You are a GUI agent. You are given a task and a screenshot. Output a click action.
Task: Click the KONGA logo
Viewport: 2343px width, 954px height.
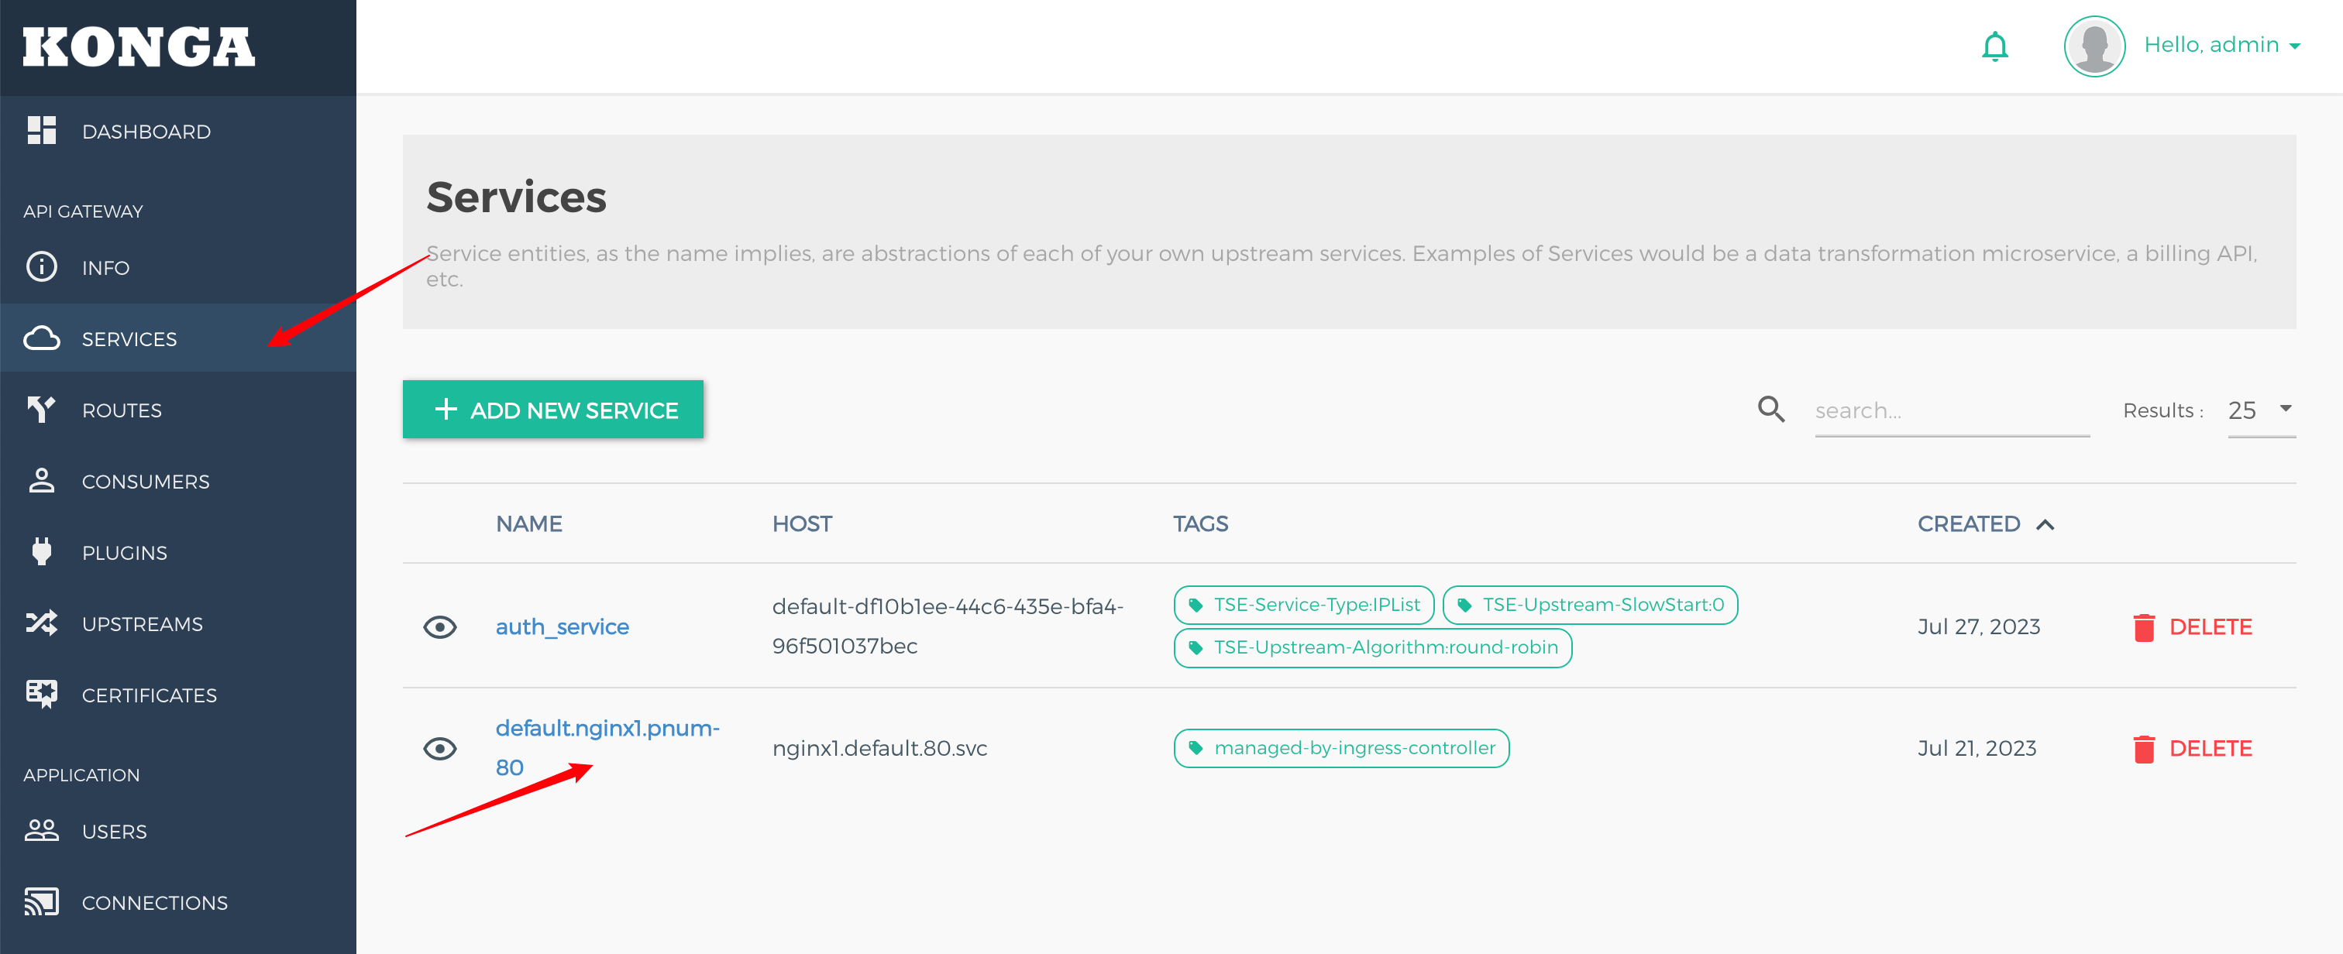pos(138,47)
